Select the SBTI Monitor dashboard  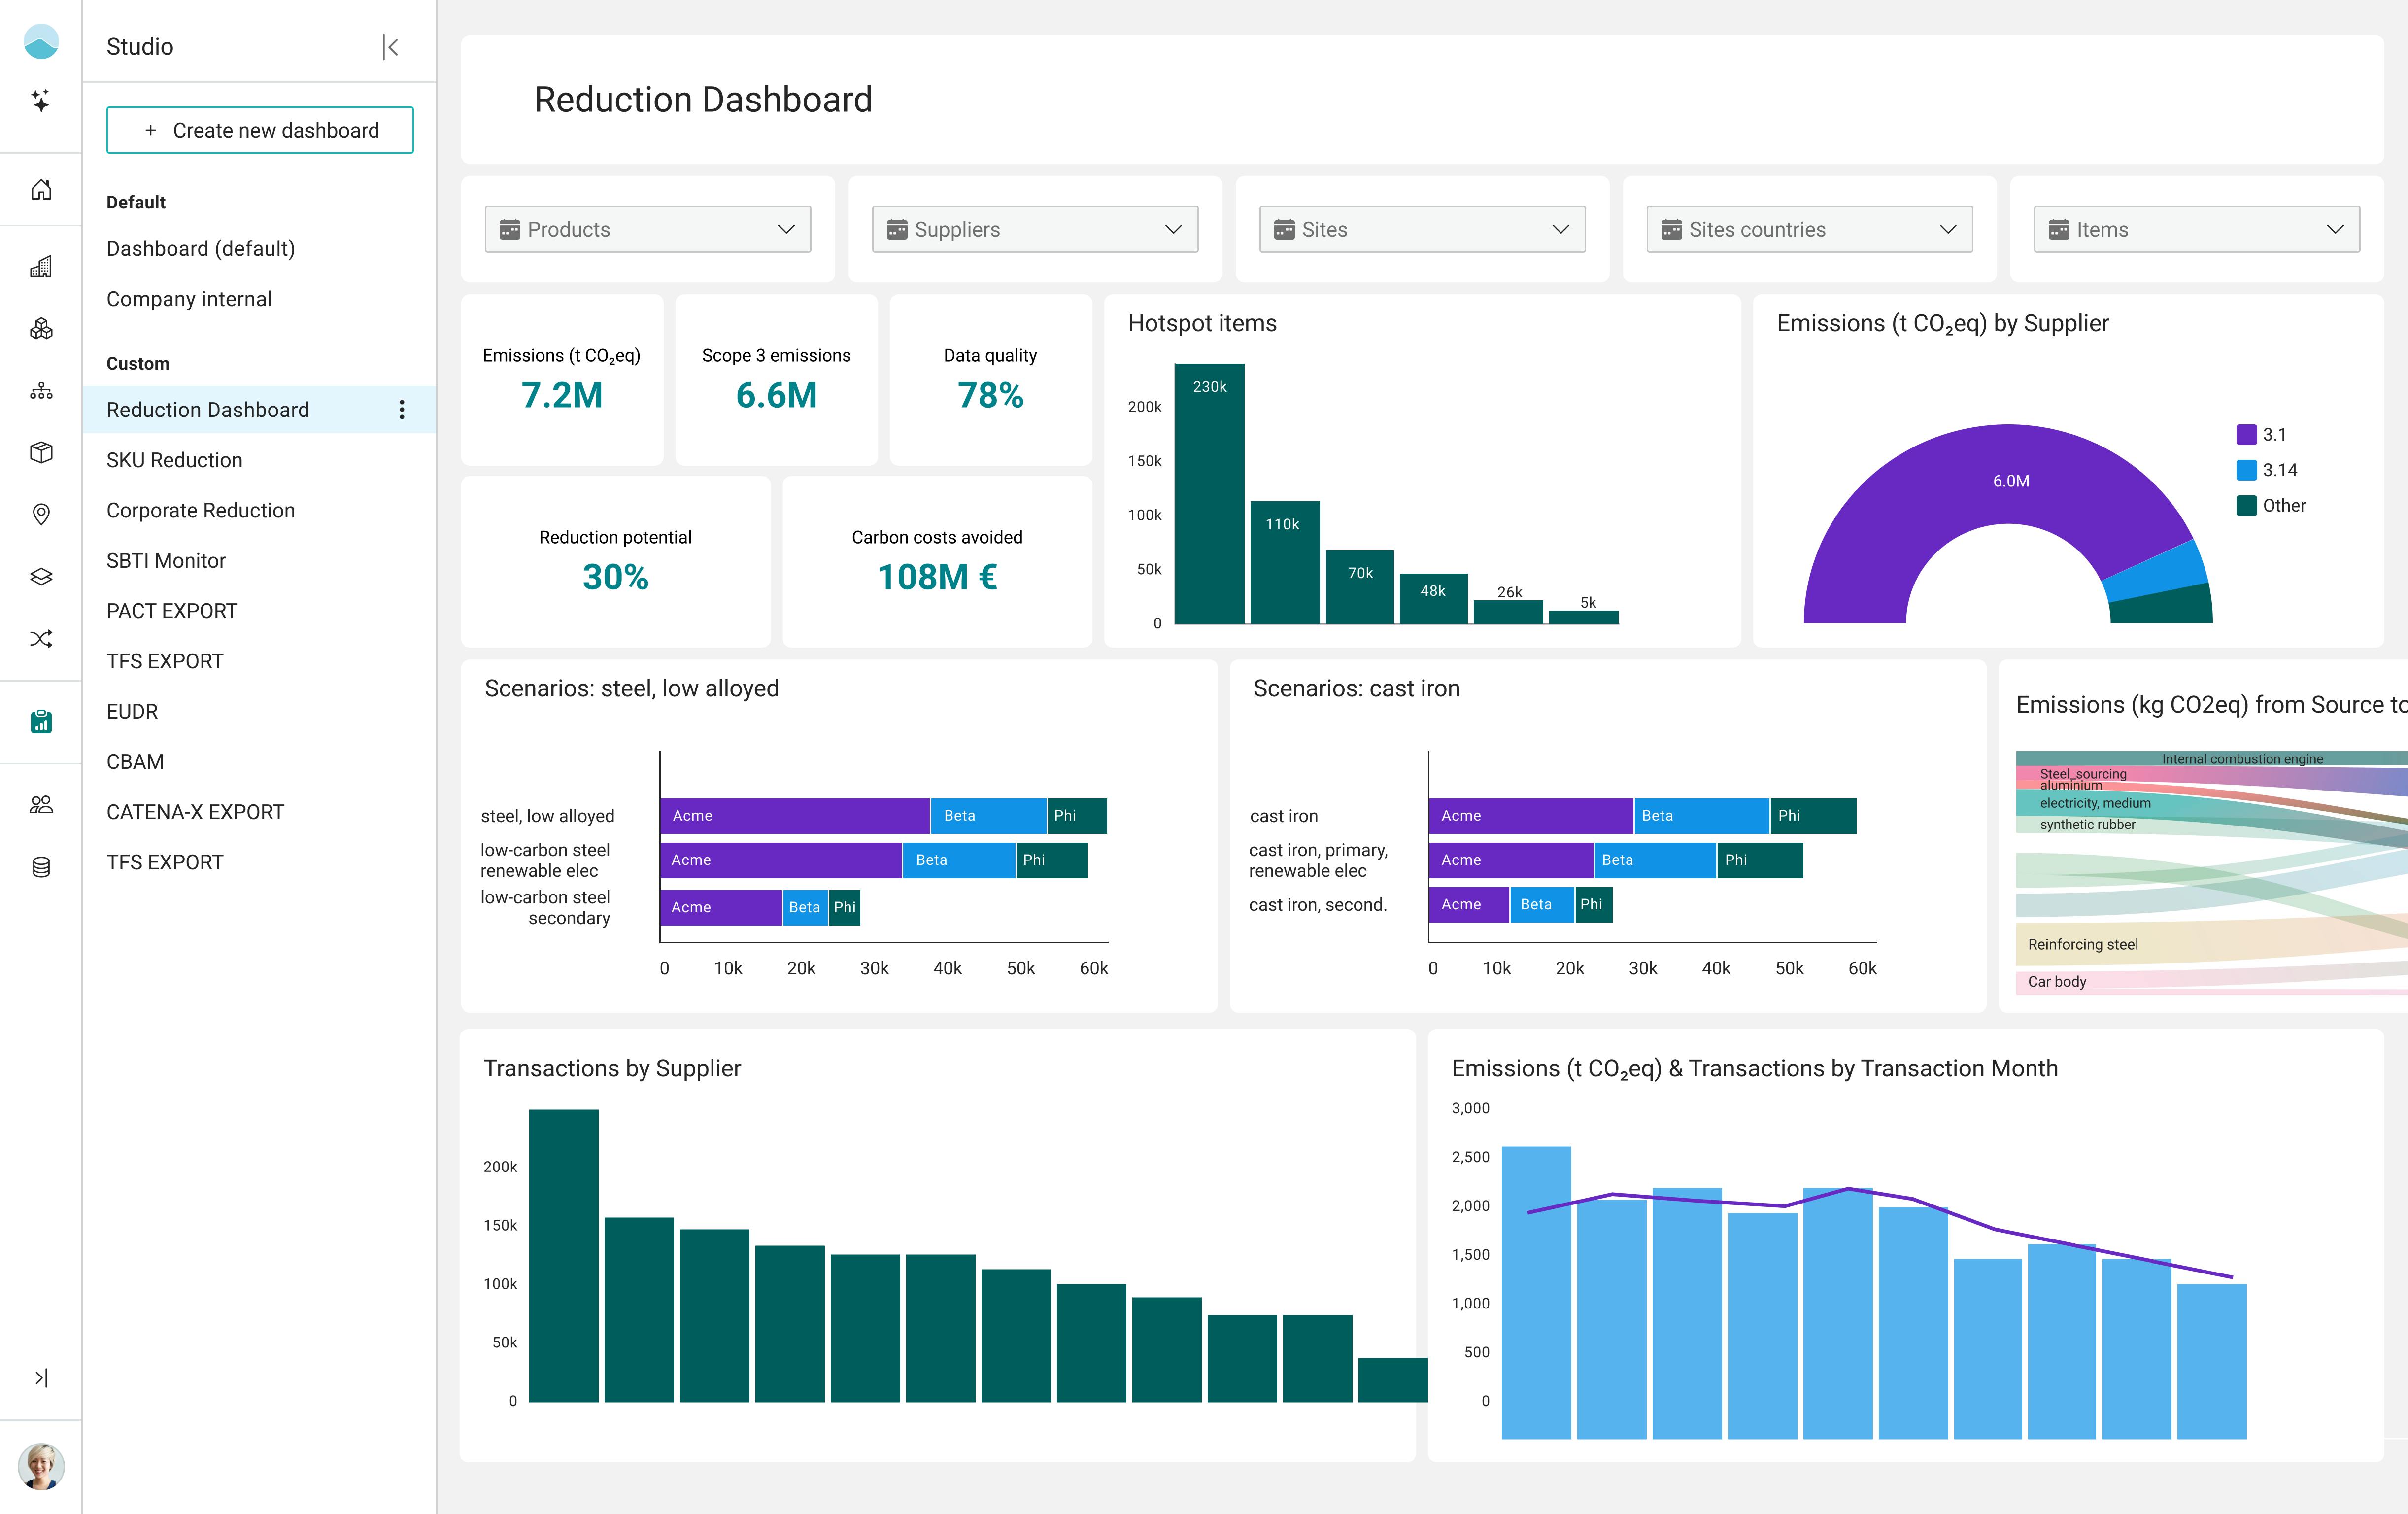click(166, 561)
